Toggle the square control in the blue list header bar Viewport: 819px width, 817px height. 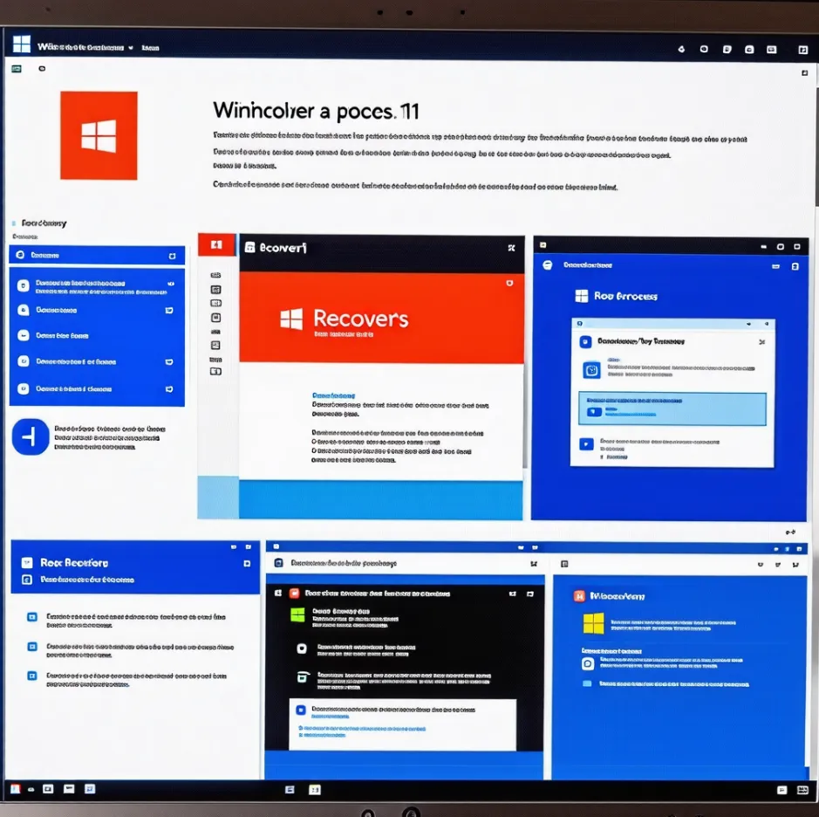point(172,256)
